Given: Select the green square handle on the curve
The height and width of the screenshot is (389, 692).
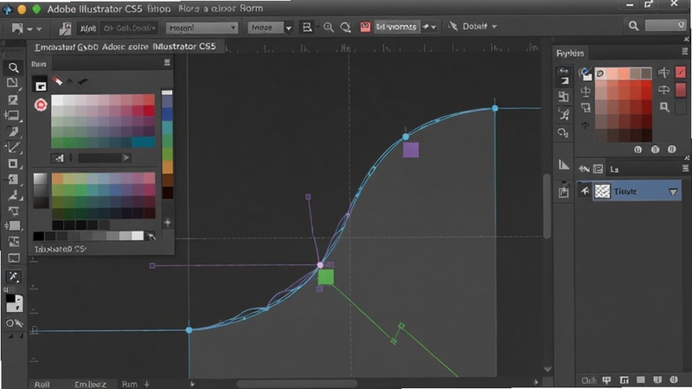Looking at the screenshot, I should tap(326, 277).
